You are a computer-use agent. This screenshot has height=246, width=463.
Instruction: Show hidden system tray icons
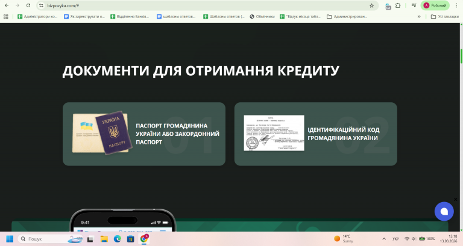[x=384, y=239]
